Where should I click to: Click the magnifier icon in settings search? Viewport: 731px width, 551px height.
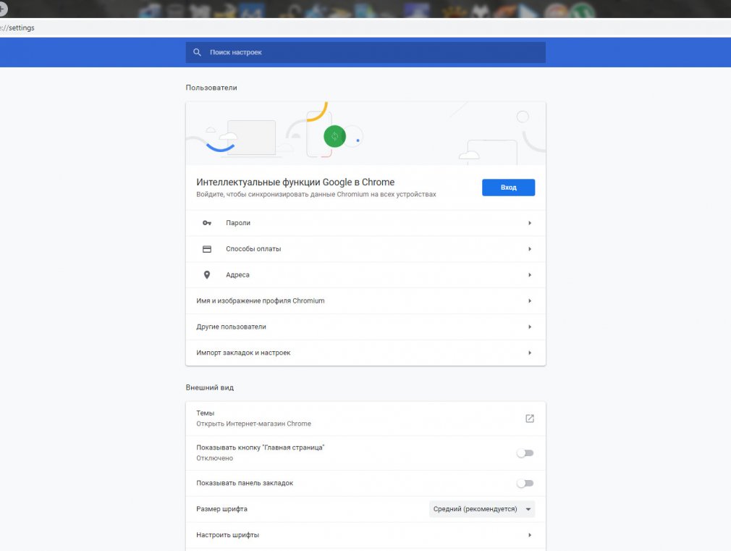(197, 52)
